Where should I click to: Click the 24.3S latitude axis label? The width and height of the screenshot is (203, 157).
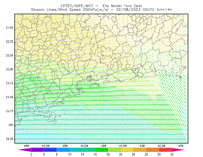(x=9, y=139)
